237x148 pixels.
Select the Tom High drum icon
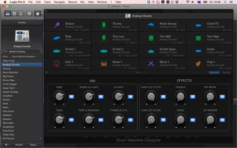(198, 38)
